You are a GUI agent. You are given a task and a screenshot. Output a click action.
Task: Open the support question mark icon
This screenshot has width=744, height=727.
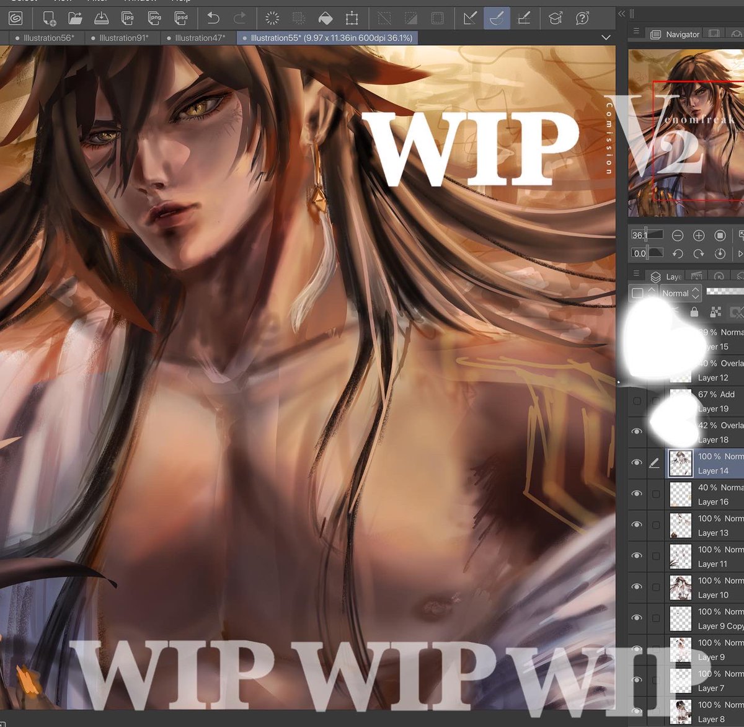coord(582,18)
